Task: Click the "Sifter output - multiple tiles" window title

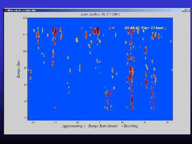Action: (22, 10)
